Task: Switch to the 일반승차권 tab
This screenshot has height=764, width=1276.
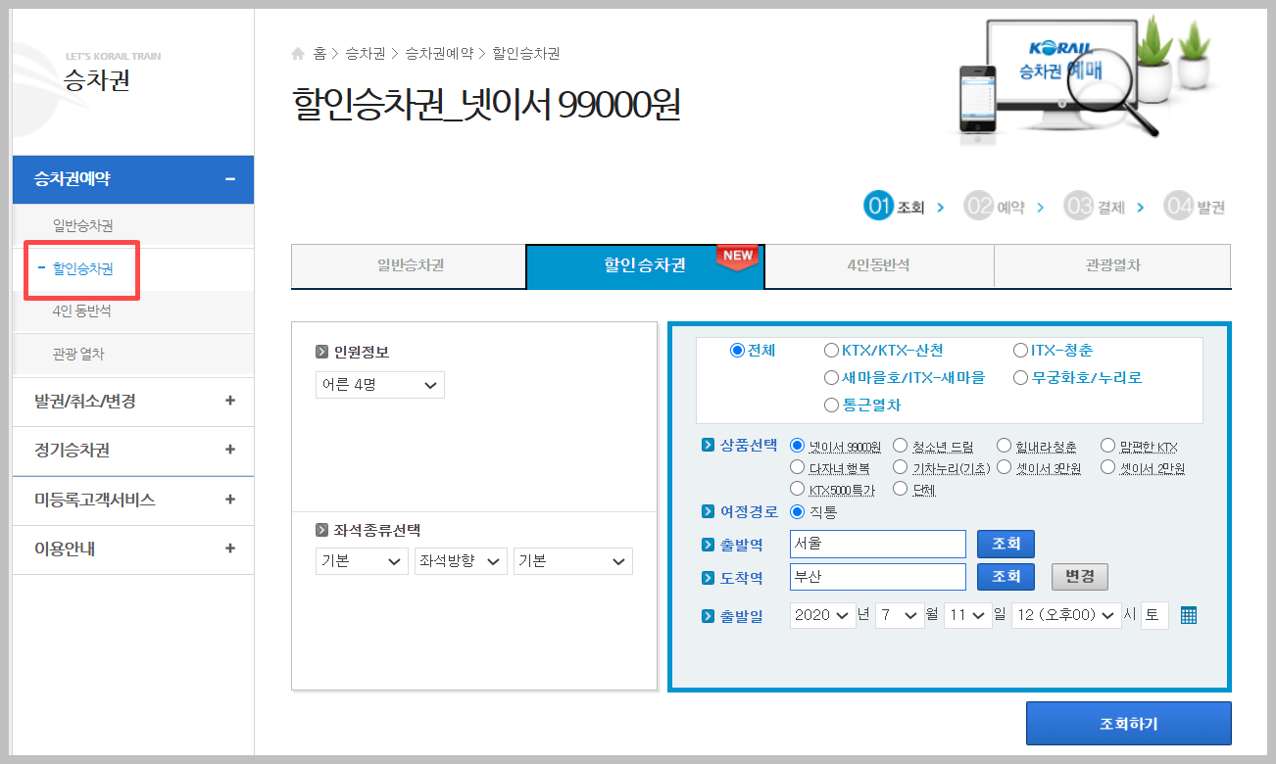Action: coord(409,265)
